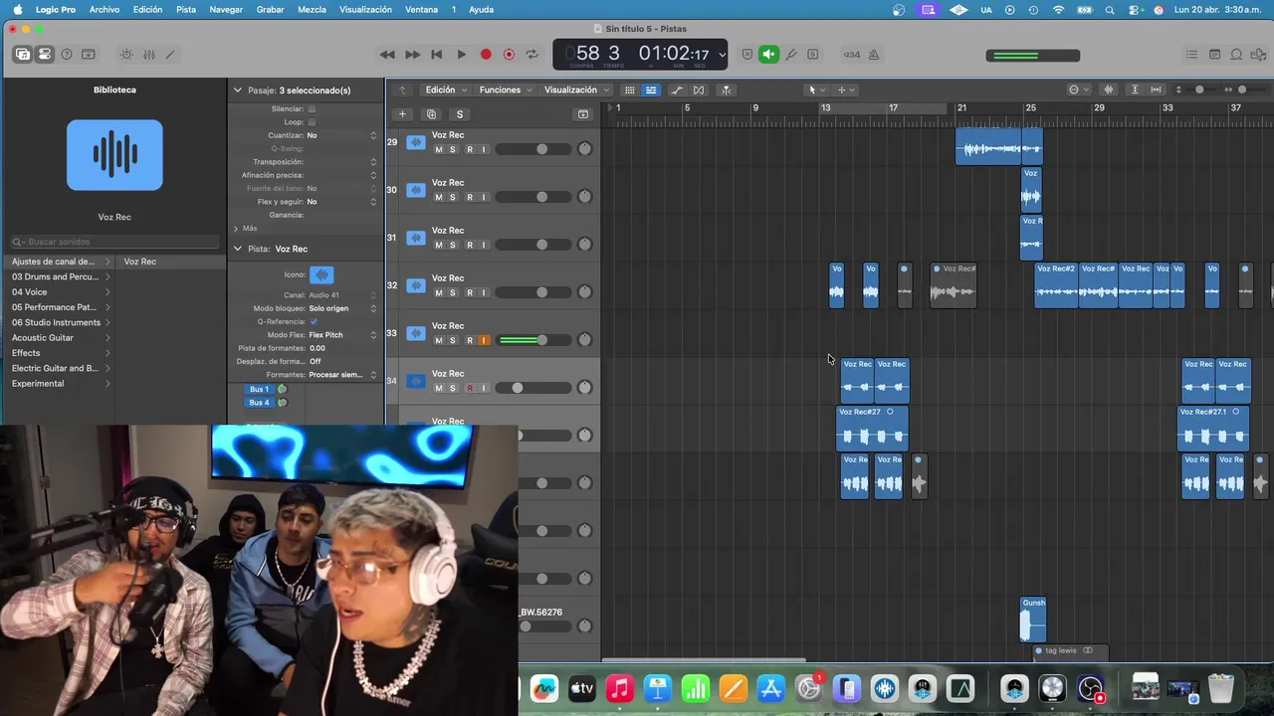The height and width of the screenshot is (716, 1274).
Task: Toggle vertical auto zoom button
Action: point(1135,89)
